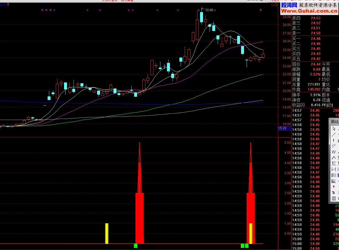Click the 总量 271491 volume value
This screenshot has width=339, height=250.
click(314, 85)
